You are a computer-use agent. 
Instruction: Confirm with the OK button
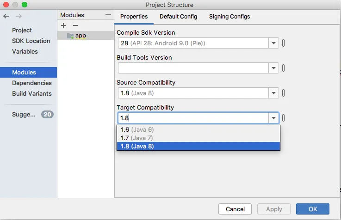point(312,209)
